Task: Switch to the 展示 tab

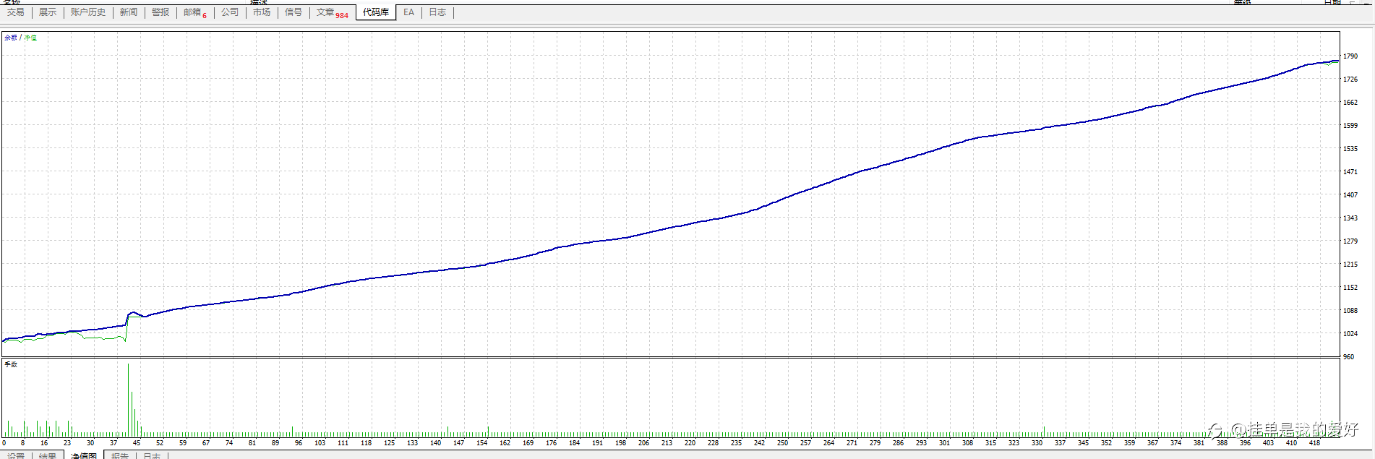Action: tap(48, 12)
